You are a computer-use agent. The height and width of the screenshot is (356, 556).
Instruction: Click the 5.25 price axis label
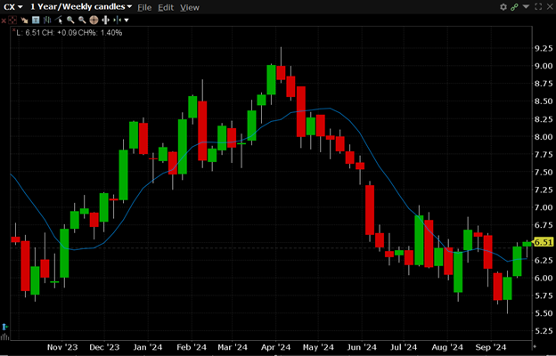544,331
